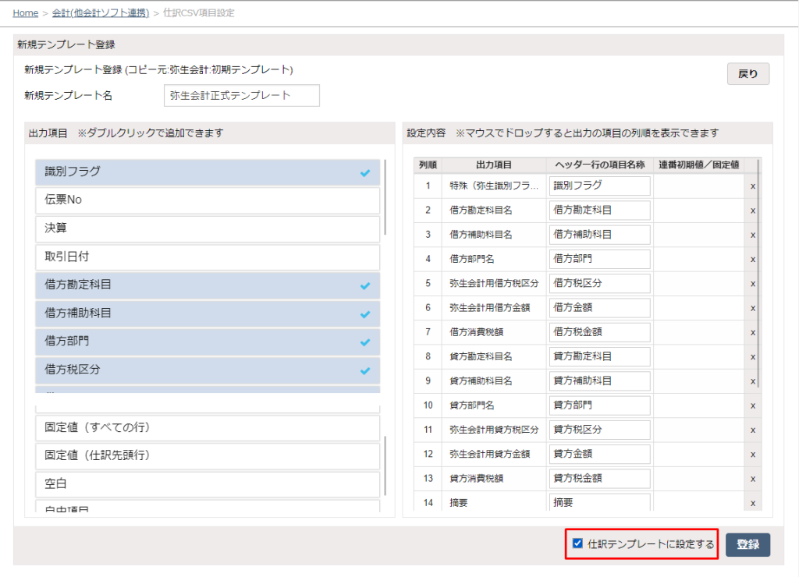Click the checkmark on 借方税区分 item
This screenshot has width=799, height=577.
tap(364, 371)
